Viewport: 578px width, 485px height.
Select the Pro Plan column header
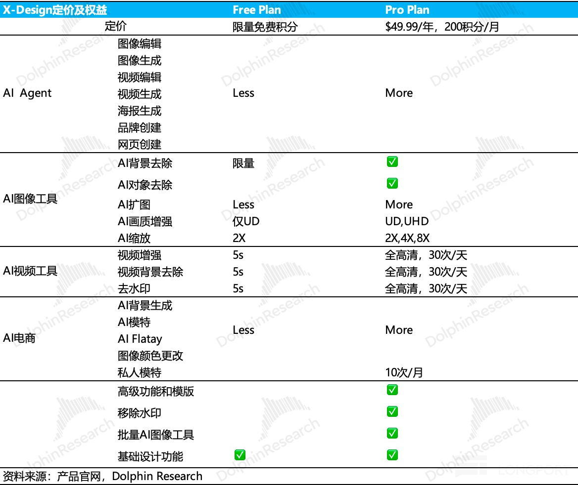coord(407,10)
